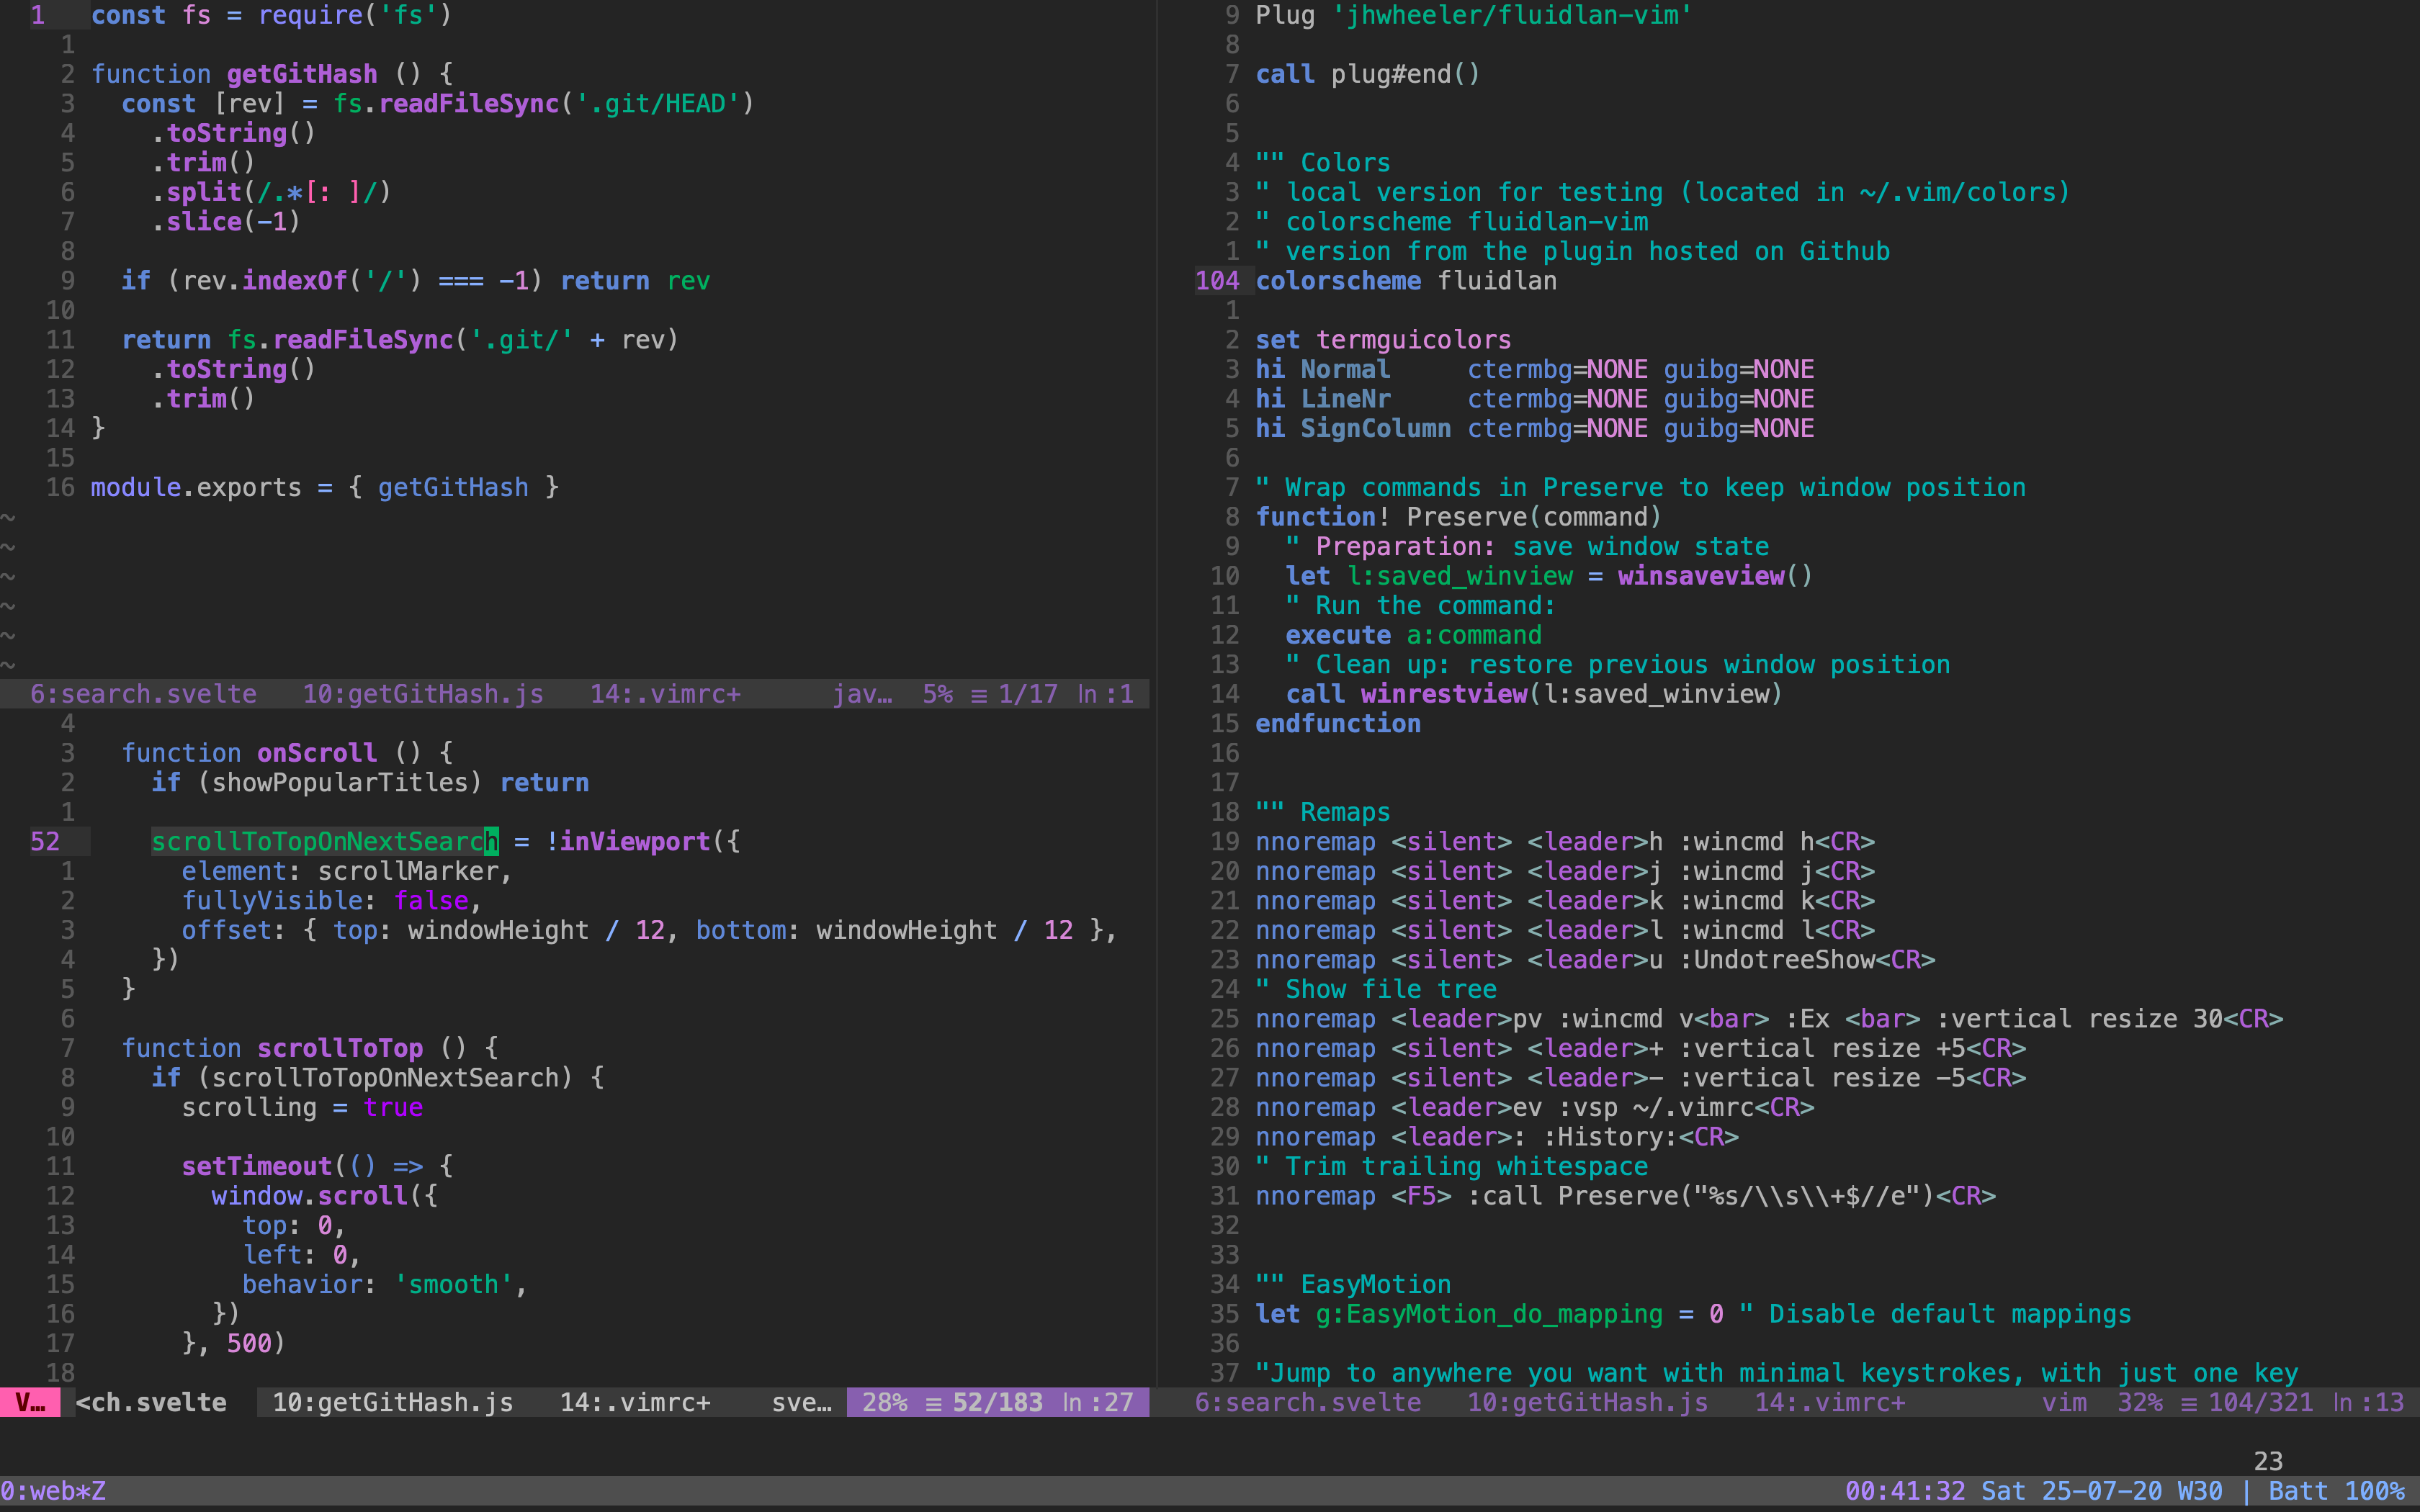Click the 1/17 line position indicator

pyautogui.click(x=1028, y=694)
